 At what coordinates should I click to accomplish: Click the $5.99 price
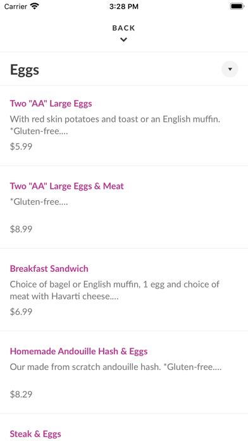(x=21, y=146)
